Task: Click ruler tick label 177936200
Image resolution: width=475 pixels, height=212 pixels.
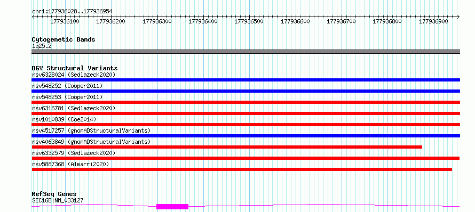Action: (111, 22)
